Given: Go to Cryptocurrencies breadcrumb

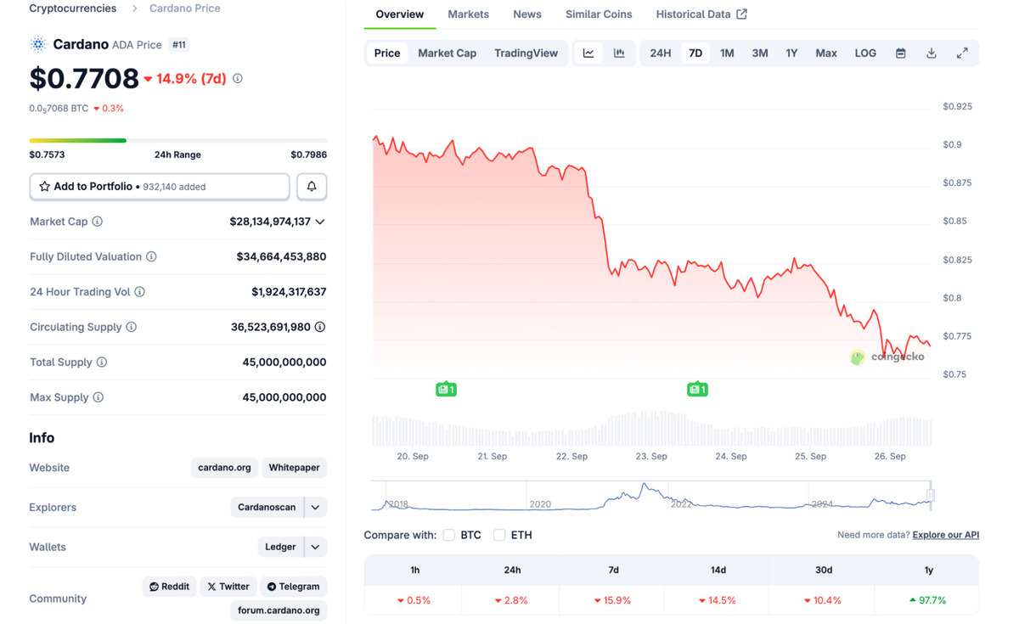Looking at the screenshot, I should point(73,8).
